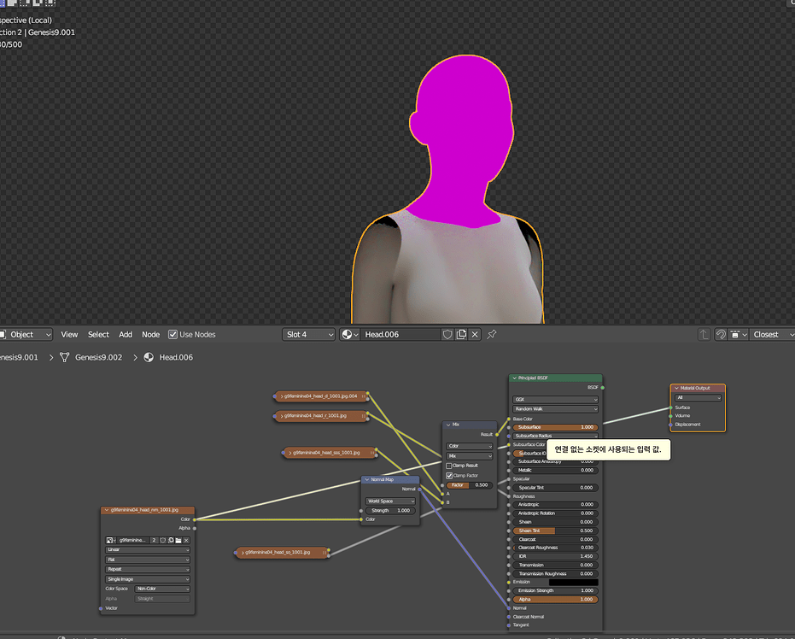Viewport: 795px width, 639px height.
Task: Expand the head_so_1001.jpg collapsed node
Action: (x=243, y=552)
